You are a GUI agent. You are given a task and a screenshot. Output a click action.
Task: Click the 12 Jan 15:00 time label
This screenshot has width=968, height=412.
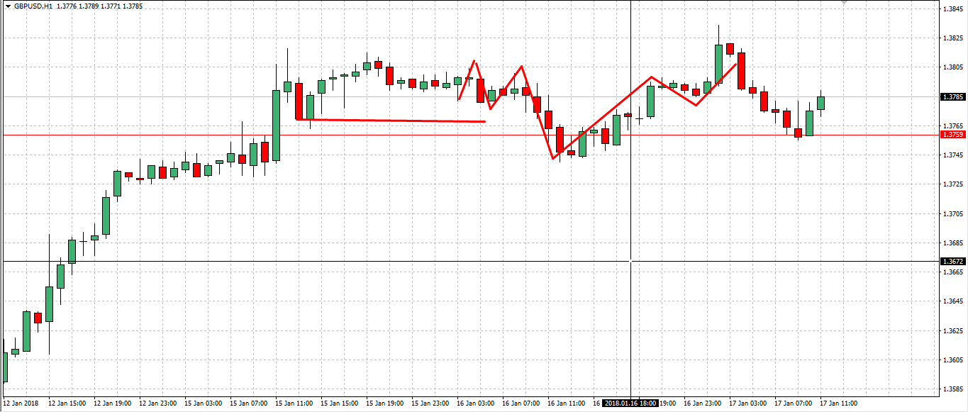pyautogui.click(x=67, y=403)
